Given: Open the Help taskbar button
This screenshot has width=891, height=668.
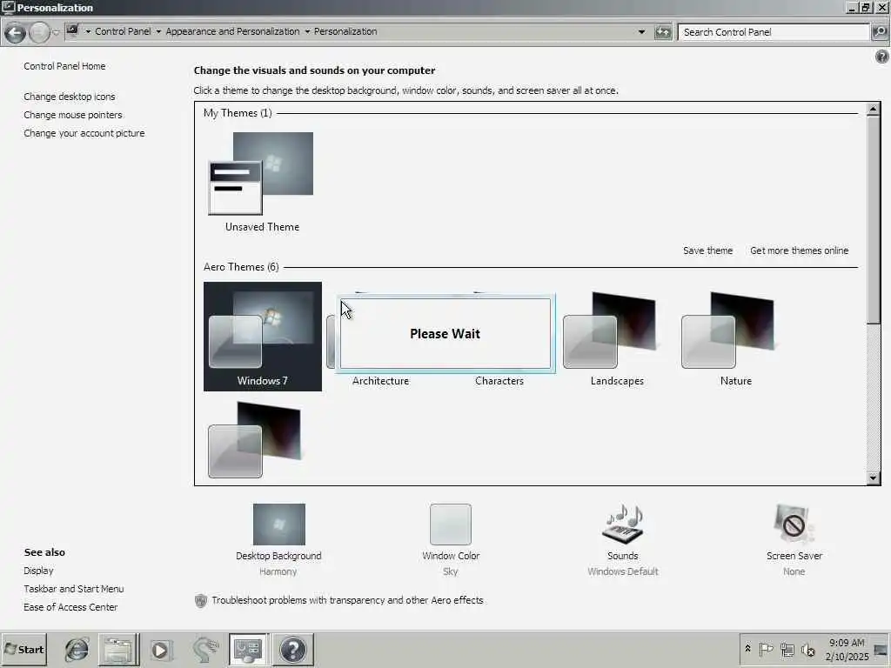Looking at the screenshot, I should pyautogui.click(x=293, y=649).
